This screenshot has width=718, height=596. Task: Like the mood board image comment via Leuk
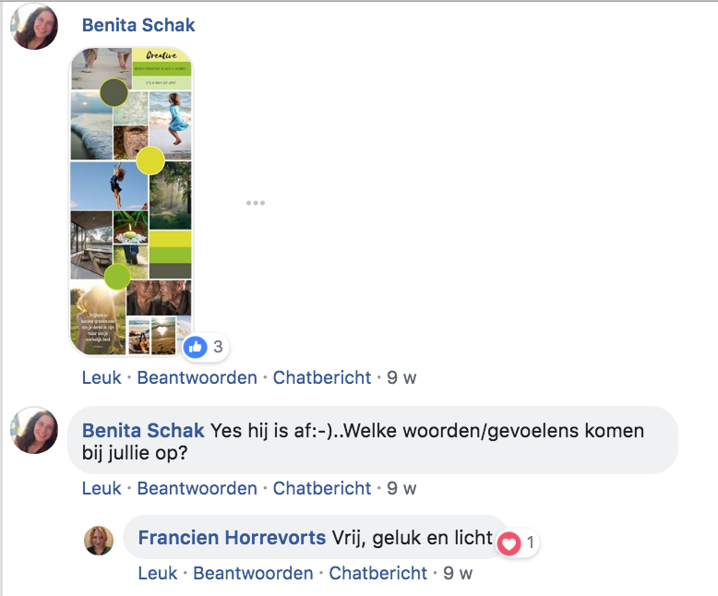pyautogui.click(x=102, y=377)
